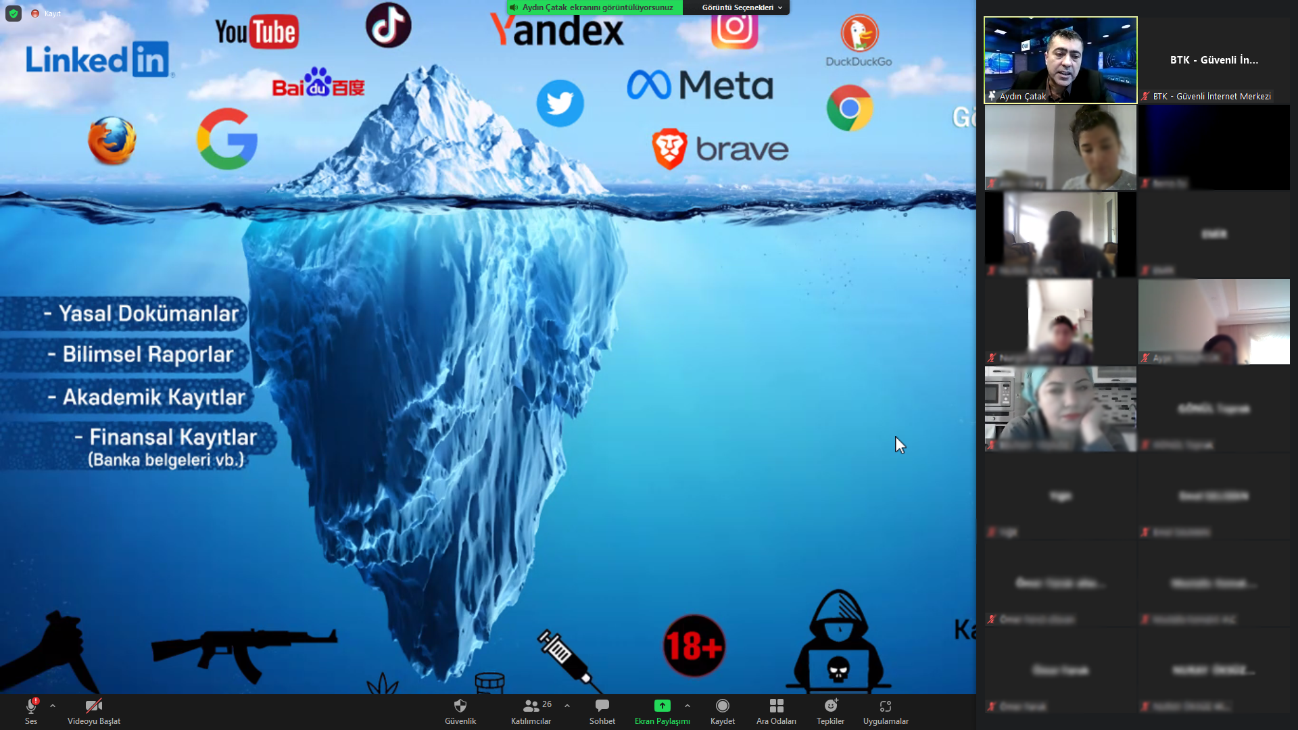
Task: Select the BTK - Güvenli İnternet Merkezi tile
Action: (1214, 60)
